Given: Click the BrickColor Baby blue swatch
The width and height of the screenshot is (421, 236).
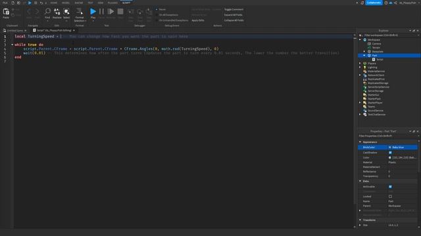Looking at the screenshot, I should tap(390, 147).
